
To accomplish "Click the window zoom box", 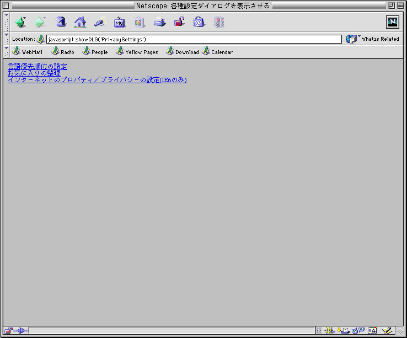I will (x=392, y=6).
